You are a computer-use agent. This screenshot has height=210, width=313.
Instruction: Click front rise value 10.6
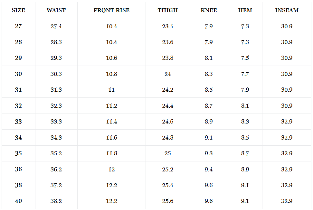coord(111,58)
